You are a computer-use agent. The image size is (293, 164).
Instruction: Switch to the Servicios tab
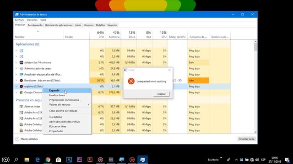click(112, 25)
